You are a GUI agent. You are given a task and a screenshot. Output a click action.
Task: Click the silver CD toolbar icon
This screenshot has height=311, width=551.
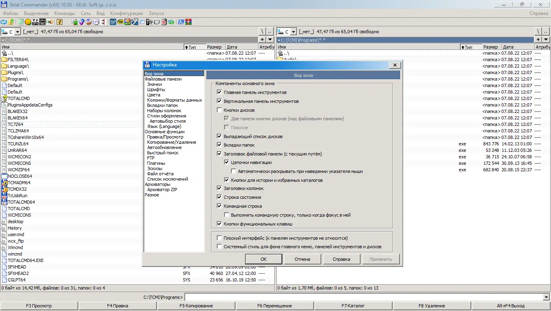(x=96, y=22)
